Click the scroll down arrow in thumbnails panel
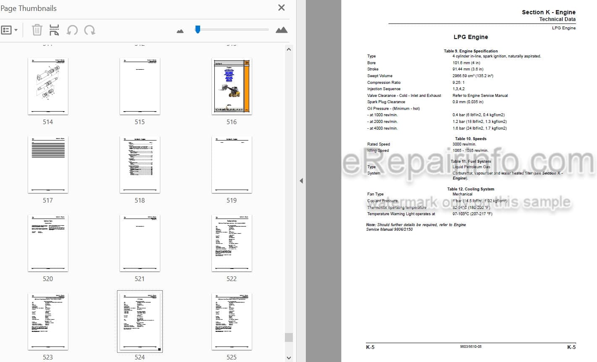Screen dimensions: 597x362 pyautogui.click(x=289, y=358)
